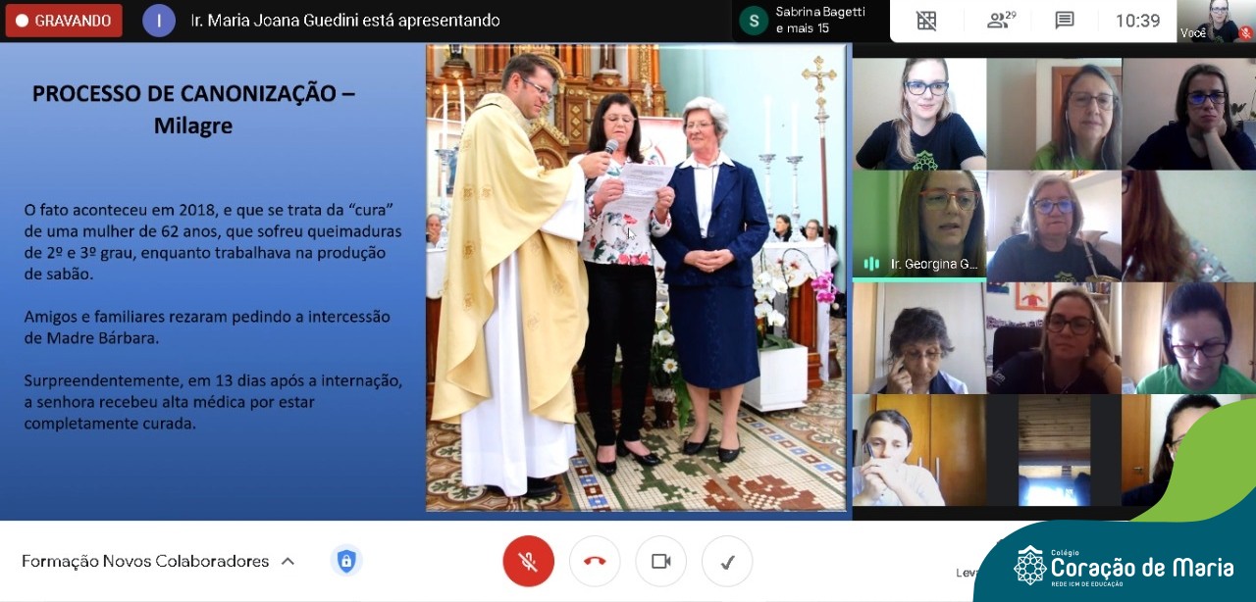Select your own Você video thumbnail

click(x=1215, y=21)
